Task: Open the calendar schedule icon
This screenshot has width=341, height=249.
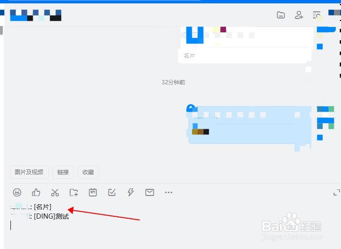Action: (93, 193)
